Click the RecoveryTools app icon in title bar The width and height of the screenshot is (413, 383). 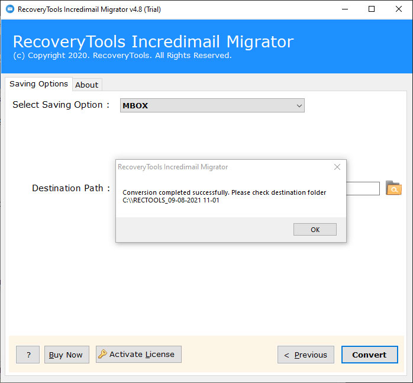(10, 9)
